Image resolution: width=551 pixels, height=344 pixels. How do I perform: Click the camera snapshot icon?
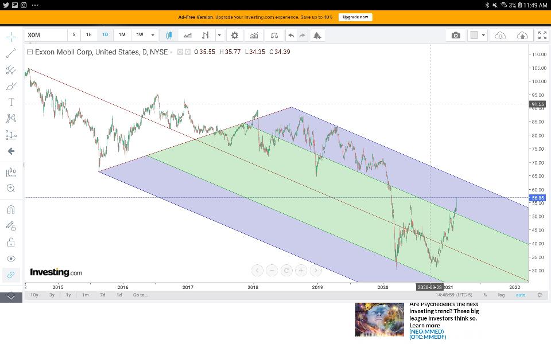point(456,35)
